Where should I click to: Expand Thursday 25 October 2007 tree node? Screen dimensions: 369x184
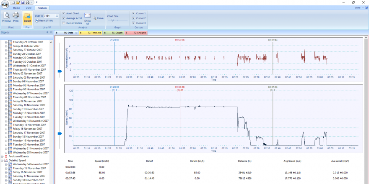6,42
